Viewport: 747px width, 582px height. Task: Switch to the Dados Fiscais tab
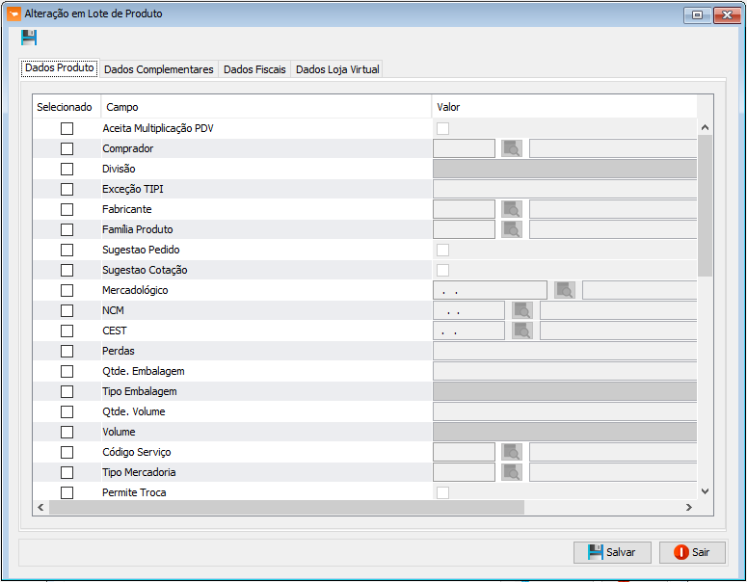tap(254, 69)
